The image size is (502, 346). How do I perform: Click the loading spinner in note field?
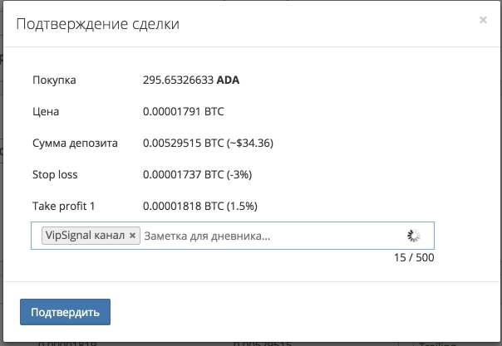415,236
